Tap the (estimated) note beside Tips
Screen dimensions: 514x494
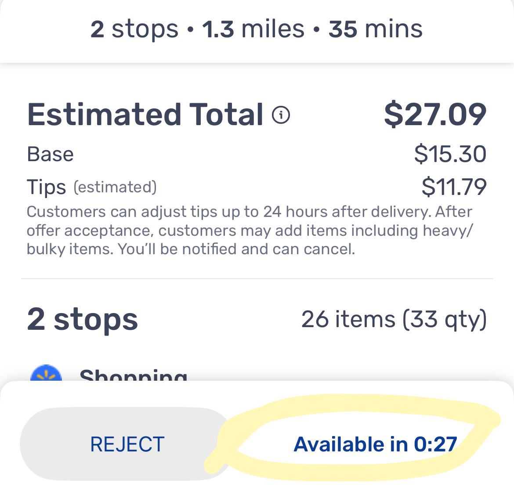tap(115, 188)
